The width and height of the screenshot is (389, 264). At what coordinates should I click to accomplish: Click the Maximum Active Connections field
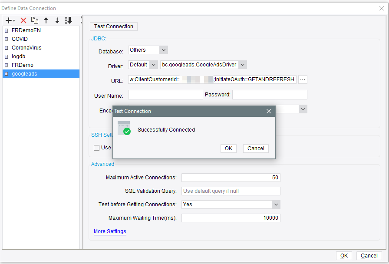tap(231, 178)
